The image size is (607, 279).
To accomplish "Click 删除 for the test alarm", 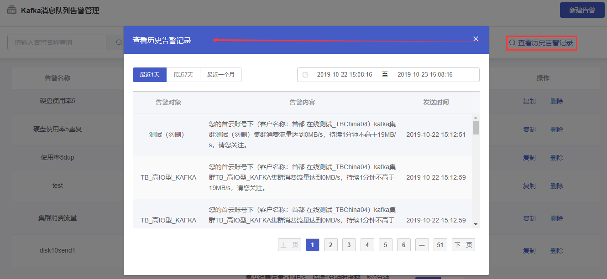I will [x=557, y=186].
